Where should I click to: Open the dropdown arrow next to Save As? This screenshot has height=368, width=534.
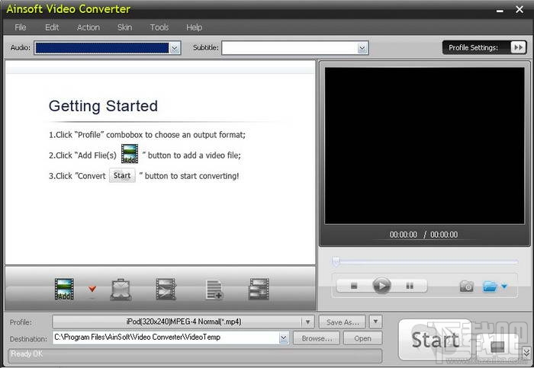point(375,322)
